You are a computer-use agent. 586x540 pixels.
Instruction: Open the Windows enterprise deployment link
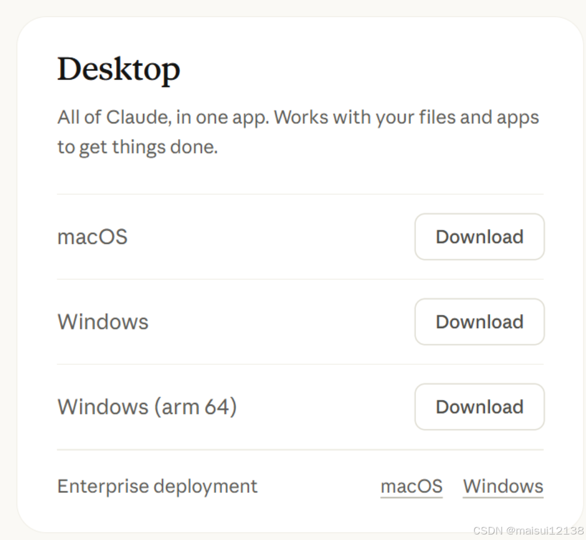(x=503, y=487)
